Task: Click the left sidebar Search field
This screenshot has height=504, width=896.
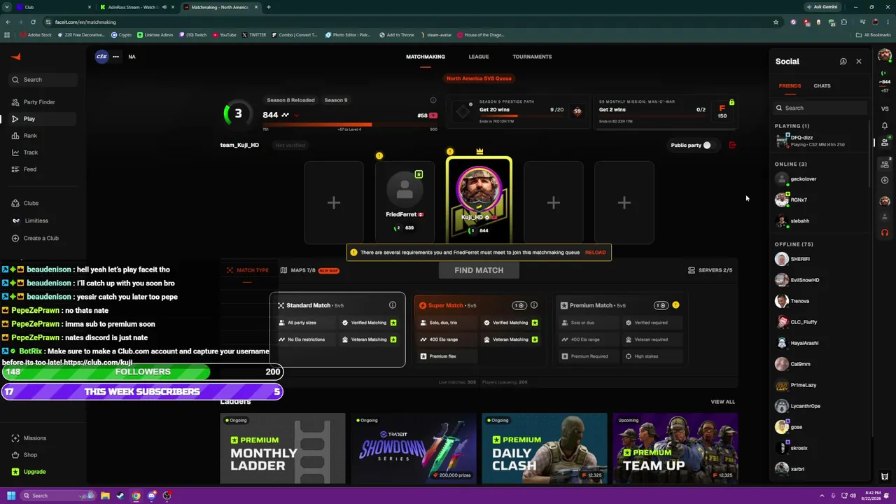Action: (x=43, y=80)
